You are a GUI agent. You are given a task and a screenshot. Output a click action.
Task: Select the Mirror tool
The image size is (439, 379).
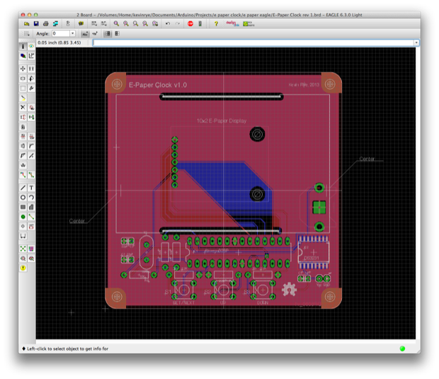click(23, 79)
